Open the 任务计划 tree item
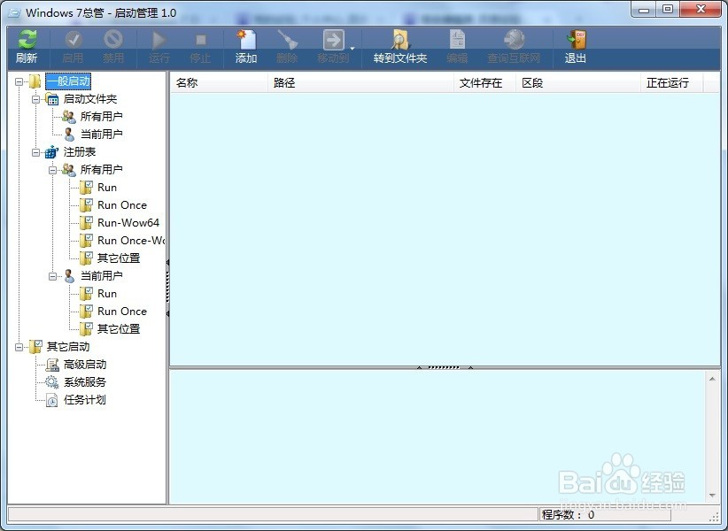The image size is (728, 531). pyautogui.click(x=85, y=400)
